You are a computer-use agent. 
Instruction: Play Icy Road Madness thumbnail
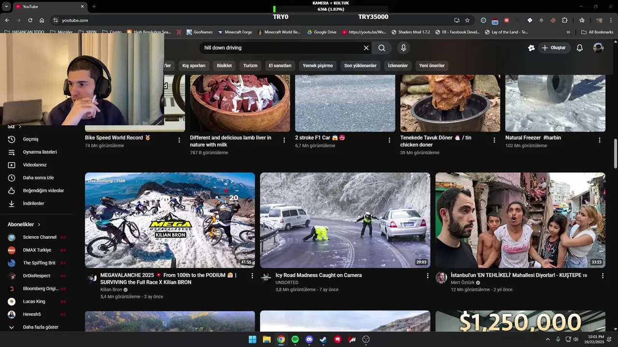coord(345,220)
